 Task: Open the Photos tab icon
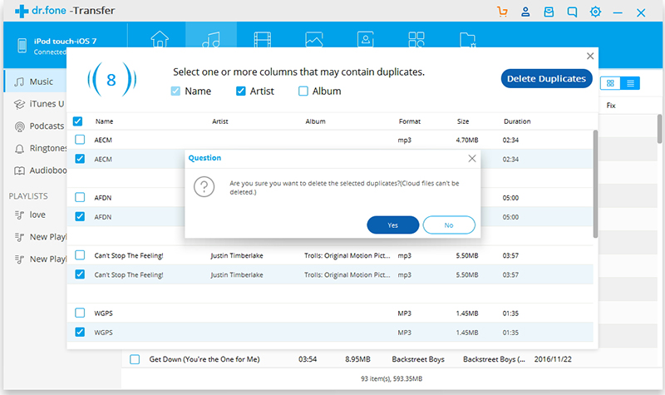pyautogui.click(x=314, y=39)
